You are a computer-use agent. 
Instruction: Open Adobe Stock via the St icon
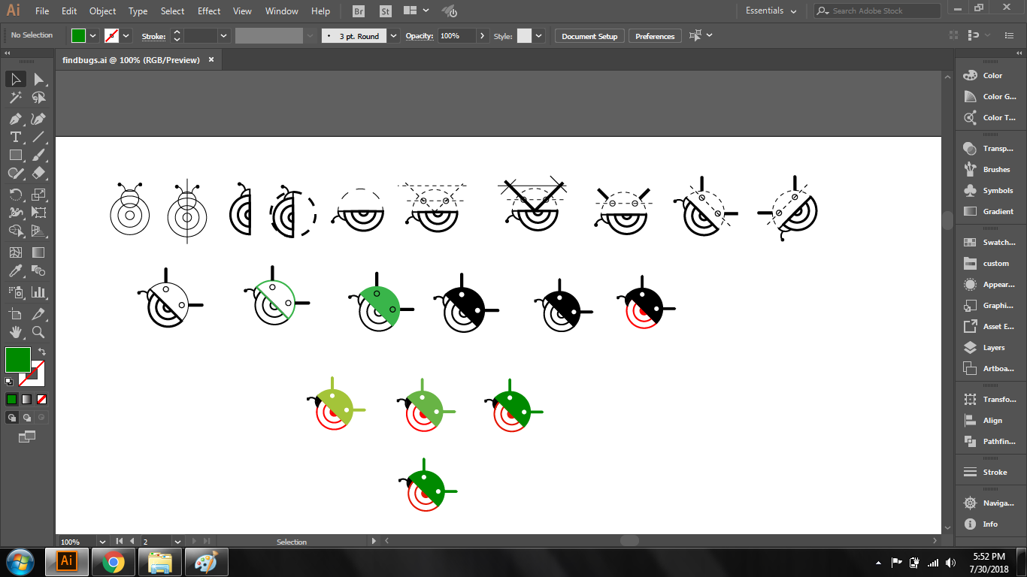click(x=386, y=11)
